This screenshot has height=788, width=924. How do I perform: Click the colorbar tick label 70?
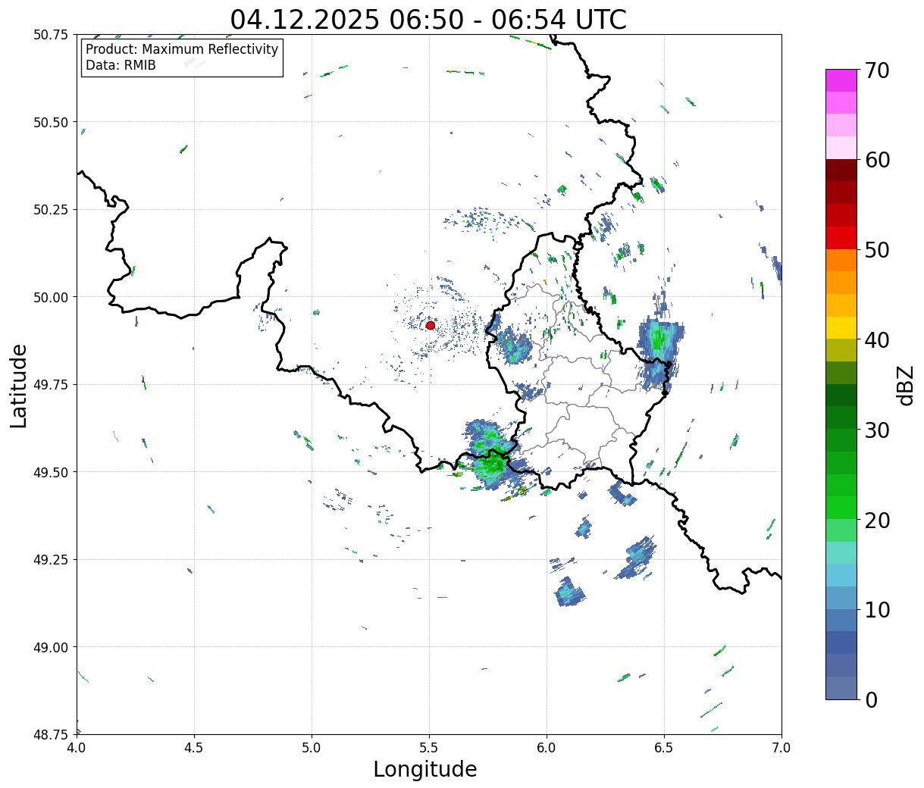coord(877,70)
